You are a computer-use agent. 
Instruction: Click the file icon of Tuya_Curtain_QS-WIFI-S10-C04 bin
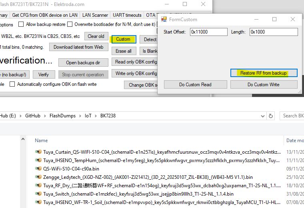(x=38, y=152)
